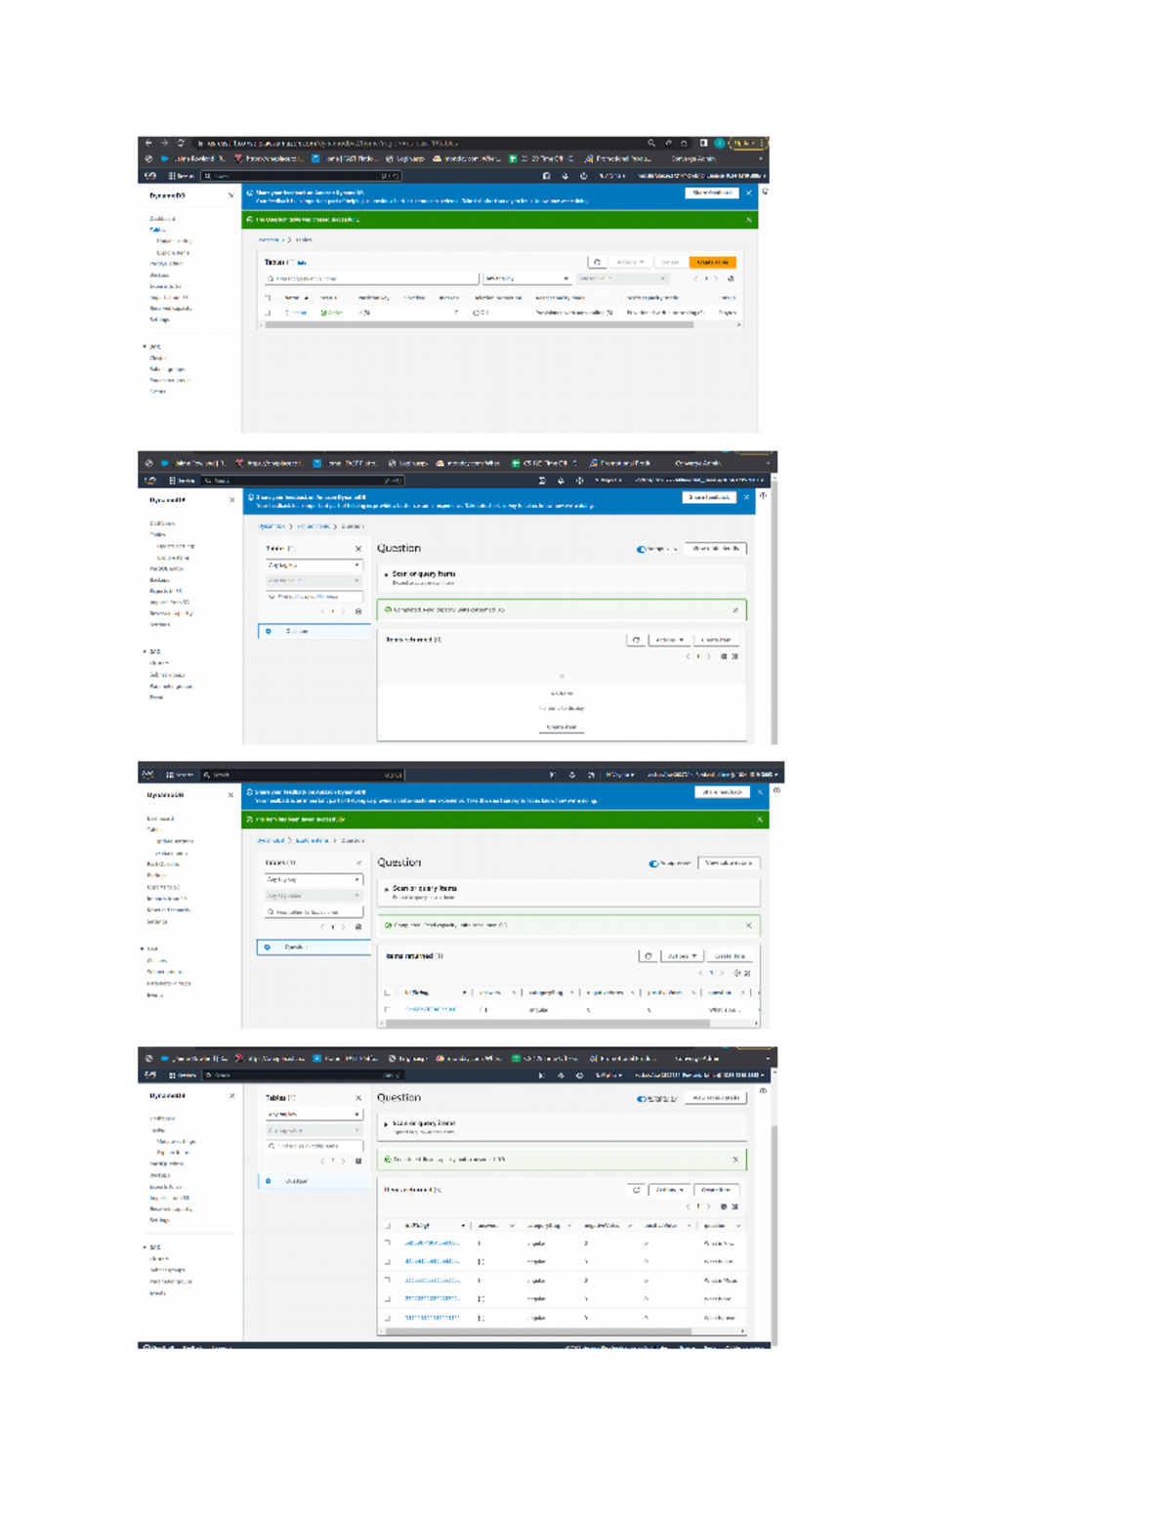Click Create item button in bottom screenshot
The image size is (1172, 1517).
pyautogui.click(x=717, y=1190)
